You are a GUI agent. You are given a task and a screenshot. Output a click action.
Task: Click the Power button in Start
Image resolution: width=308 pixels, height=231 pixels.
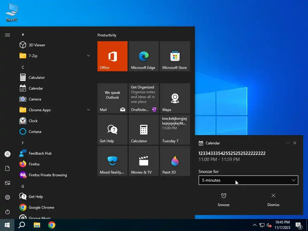tap(8, 212)
